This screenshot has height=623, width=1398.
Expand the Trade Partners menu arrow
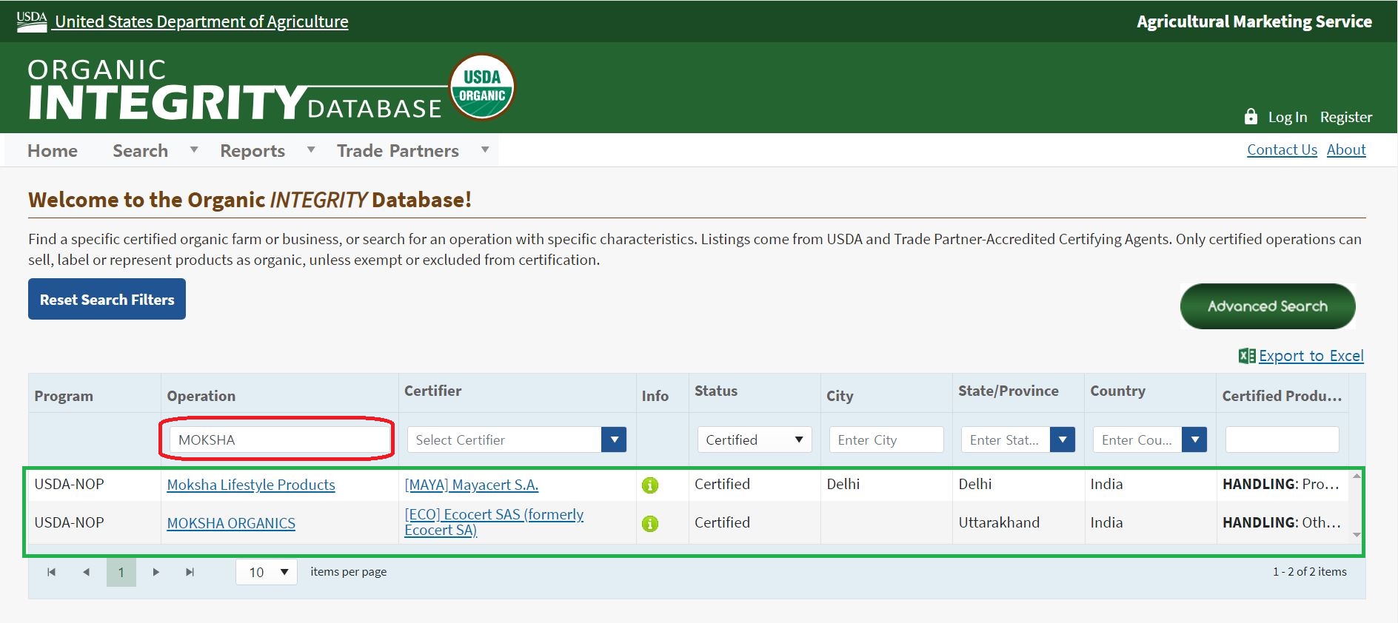point(485,149)
